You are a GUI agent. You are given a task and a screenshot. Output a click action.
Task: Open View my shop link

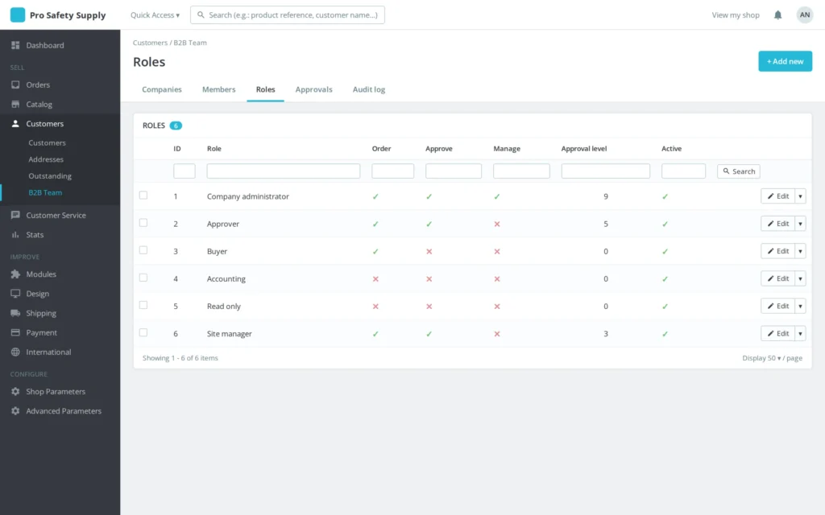(735, 14)
